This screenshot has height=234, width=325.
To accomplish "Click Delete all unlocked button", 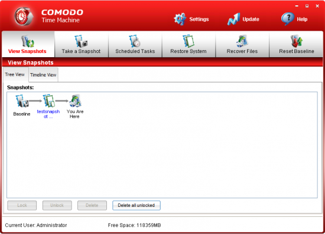I will (x=136, y=205).
